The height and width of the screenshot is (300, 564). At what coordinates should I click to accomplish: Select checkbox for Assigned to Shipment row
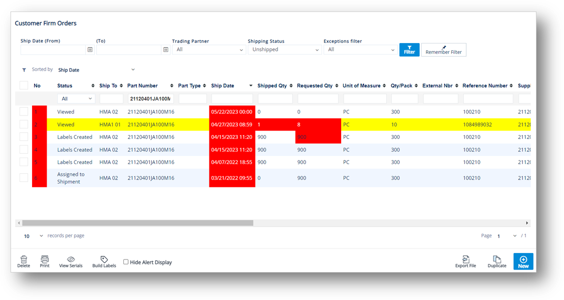coord(24,177)
